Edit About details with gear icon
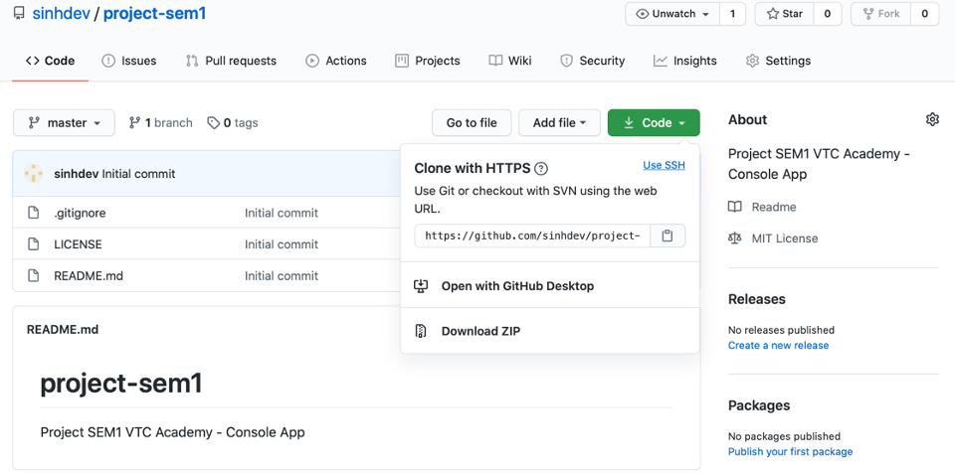Screen dimensions: 955x475 point(932,119)
